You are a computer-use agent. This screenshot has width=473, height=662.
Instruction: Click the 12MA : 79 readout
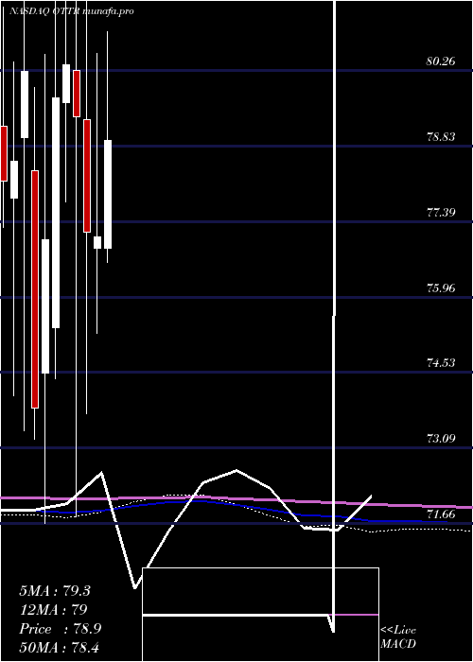53,610
